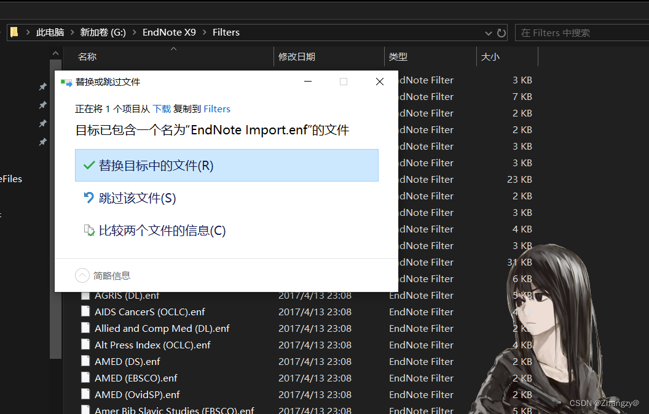Expand the chevron after 新加卷 (G:) breadcrumb

(x=134, y=33)
